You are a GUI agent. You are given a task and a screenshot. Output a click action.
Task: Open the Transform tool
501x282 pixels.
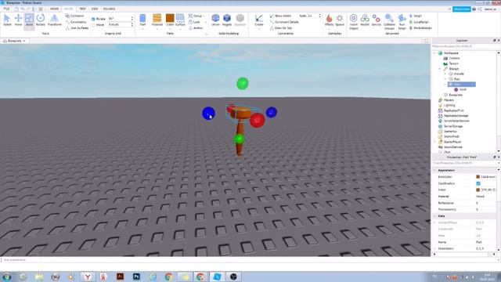[54, 20]
